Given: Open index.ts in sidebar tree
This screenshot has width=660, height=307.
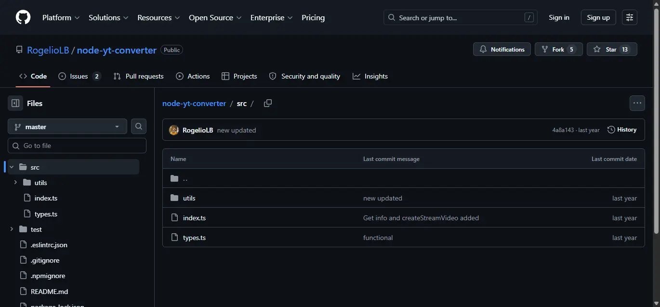Looking at the screenshot, I should pyautogui.click(x=46, y=198).
